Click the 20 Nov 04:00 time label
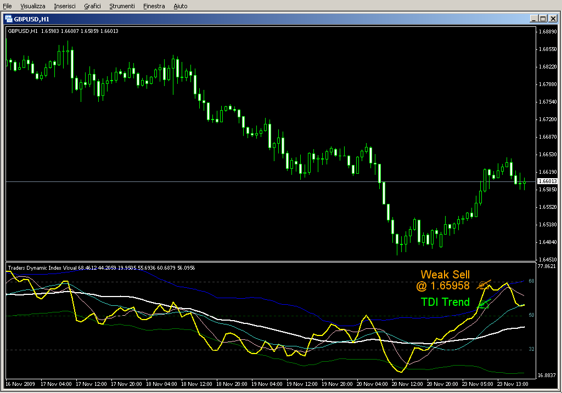 point(373,384)
